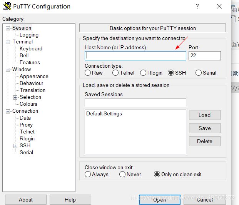Open the Keyboard category

coord(31,48)
